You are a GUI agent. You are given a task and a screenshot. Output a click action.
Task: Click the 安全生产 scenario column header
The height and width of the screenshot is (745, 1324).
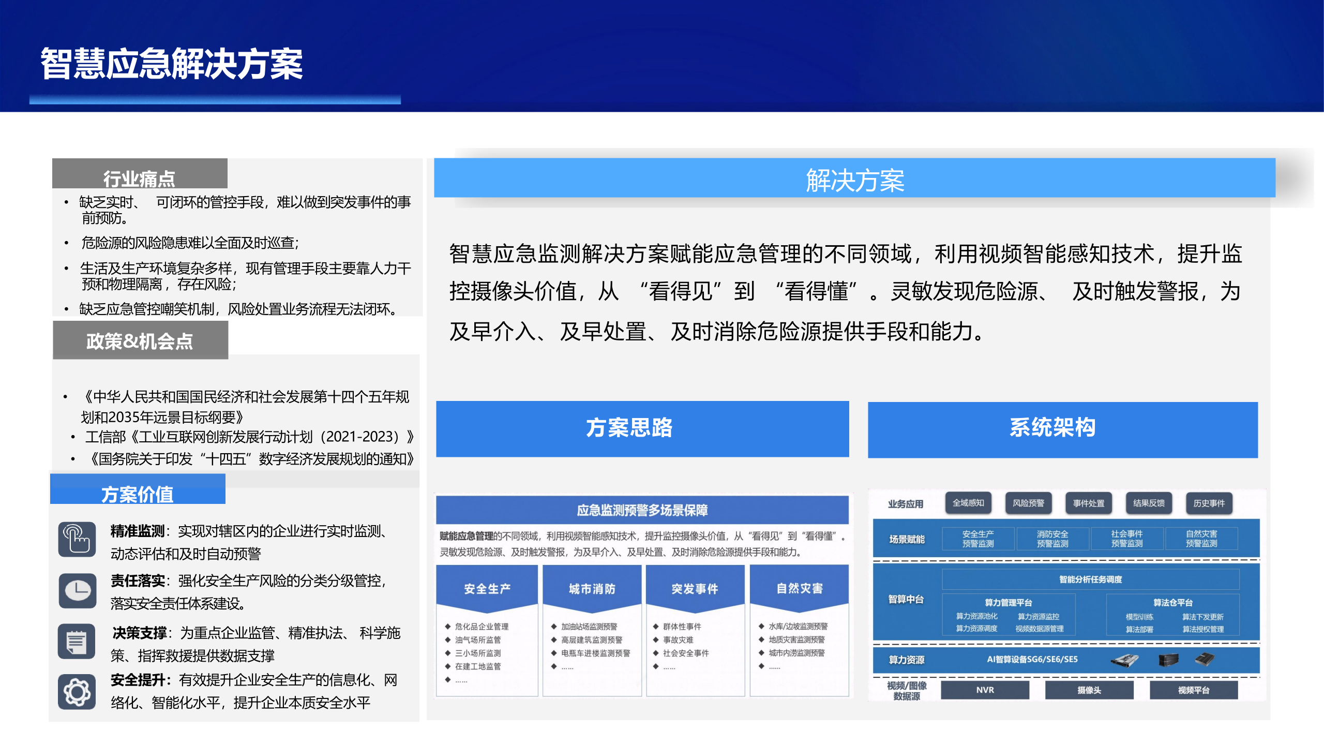coord(487,588)
